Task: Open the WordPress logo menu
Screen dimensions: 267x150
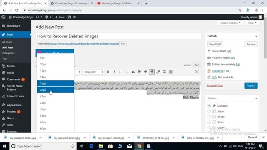Action: pos(3,17)
